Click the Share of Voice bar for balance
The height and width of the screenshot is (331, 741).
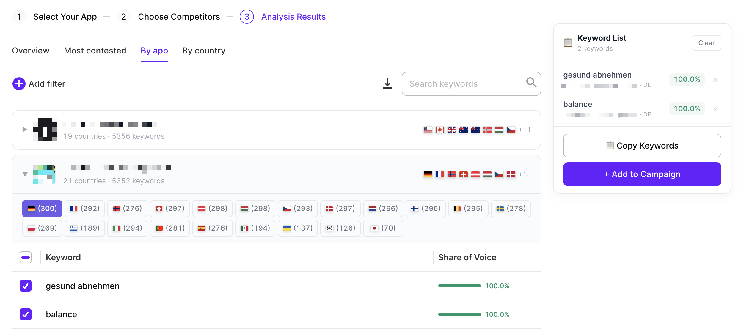pos(459,314)
